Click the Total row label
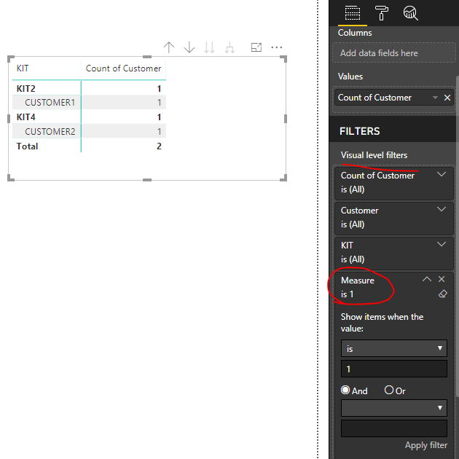The height and width of the screenshot is (459, 459). 27,146
